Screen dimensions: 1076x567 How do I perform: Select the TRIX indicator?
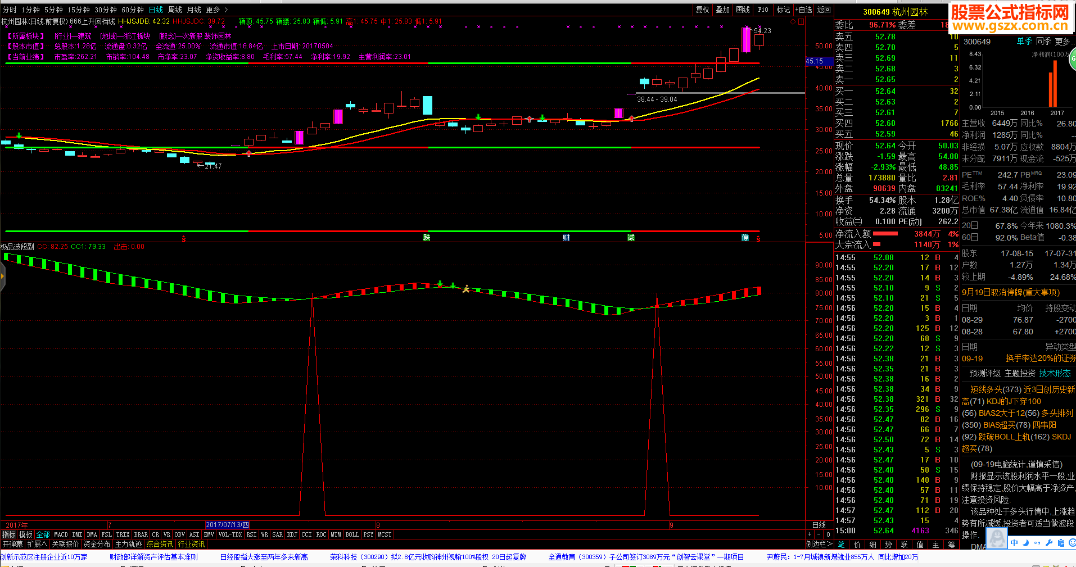[x=123, y=534]
